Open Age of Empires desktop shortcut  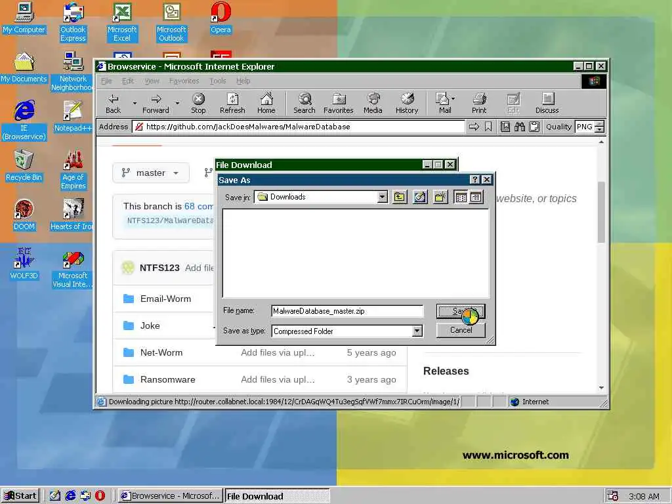(73, 170)
